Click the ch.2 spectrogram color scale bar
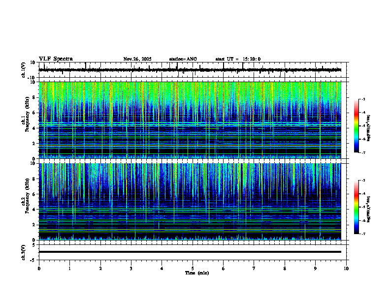Image resolution: width=390 pixels, height=301 pixels. point(356,207)
